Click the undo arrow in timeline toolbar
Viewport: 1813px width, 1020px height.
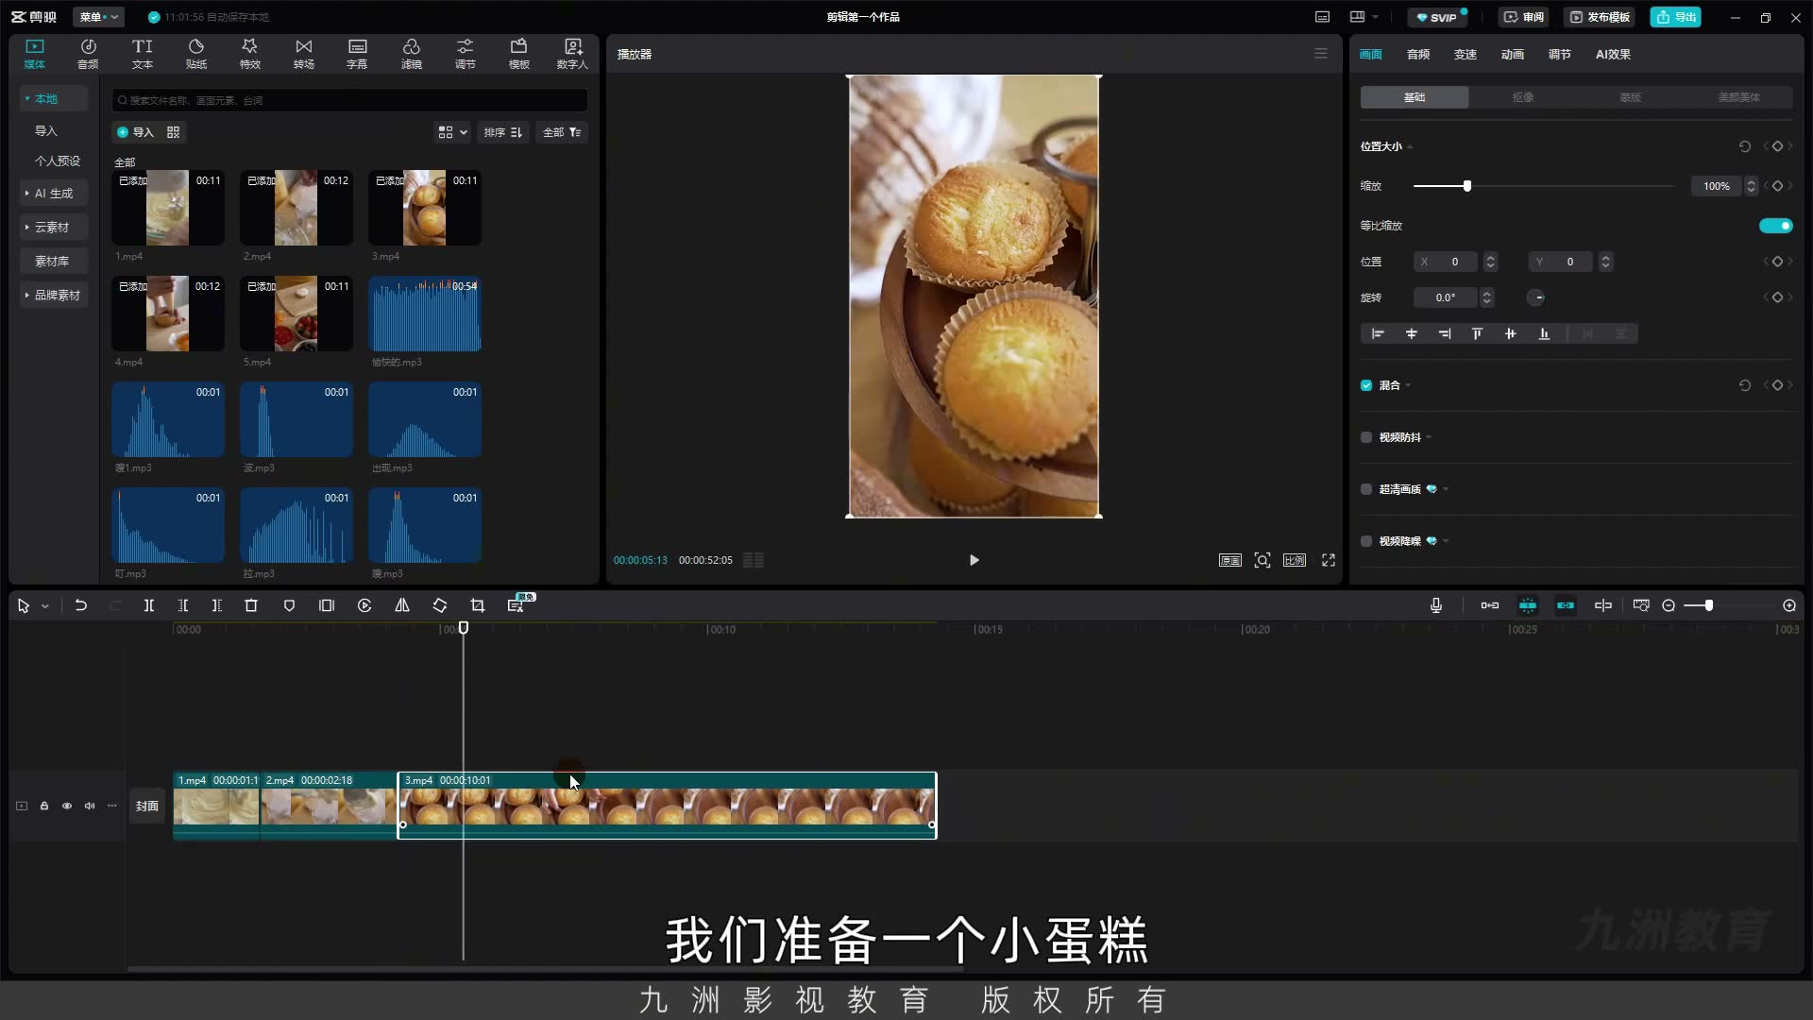click(x=81, y=605)
